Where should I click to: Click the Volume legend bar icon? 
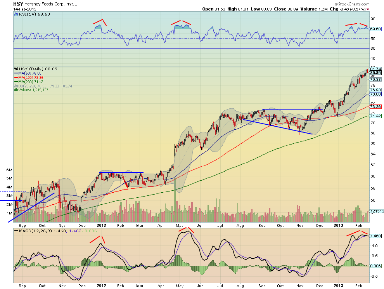coord(16,90)
